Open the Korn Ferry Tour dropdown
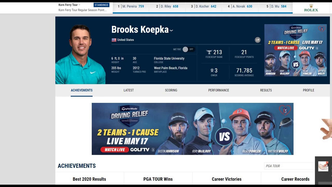 coord(69,5)
